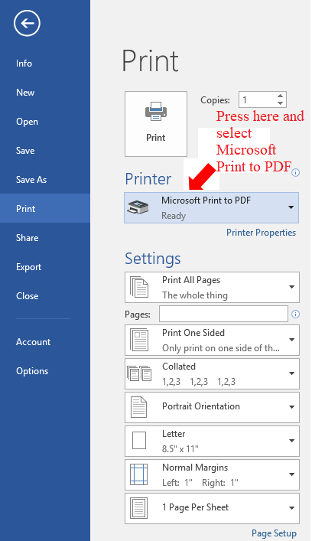The image size is (312, 541).
Task: Open the Printer Properties link
Action: 261,233
